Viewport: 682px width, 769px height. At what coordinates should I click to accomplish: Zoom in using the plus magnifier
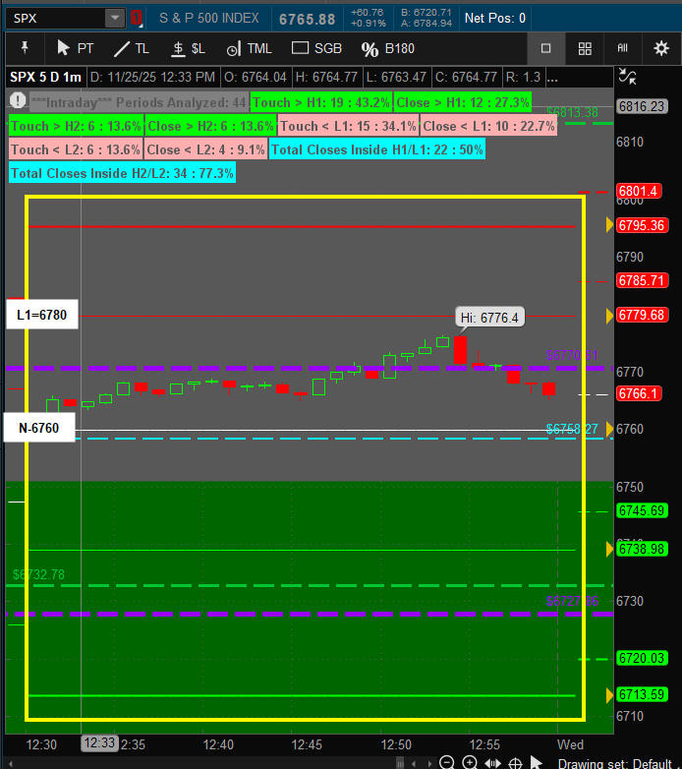470,762
